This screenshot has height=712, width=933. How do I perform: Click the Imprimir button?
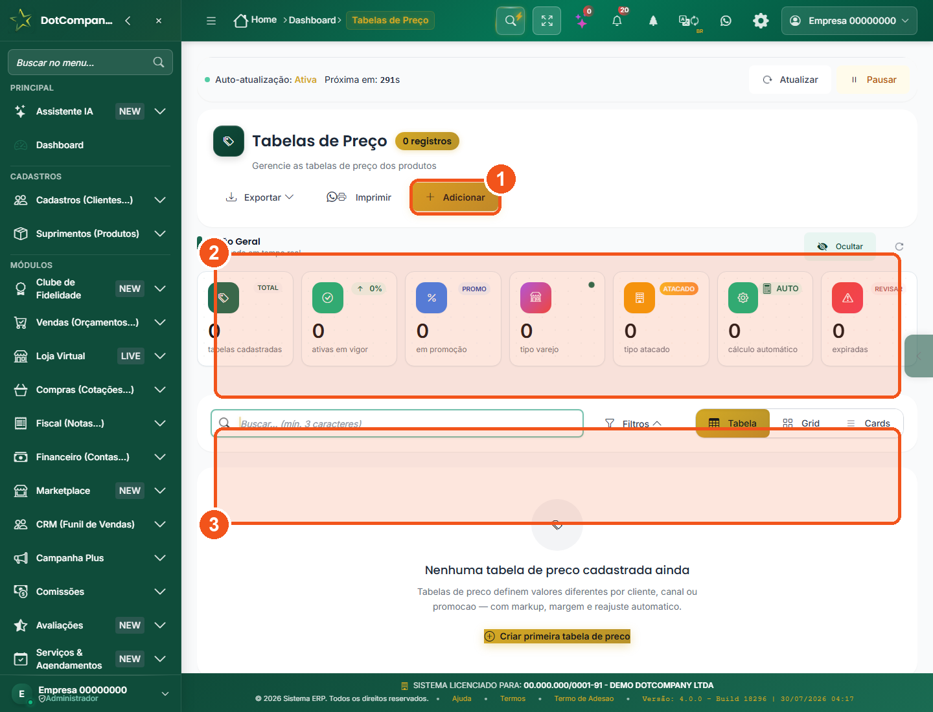[360, 197]
